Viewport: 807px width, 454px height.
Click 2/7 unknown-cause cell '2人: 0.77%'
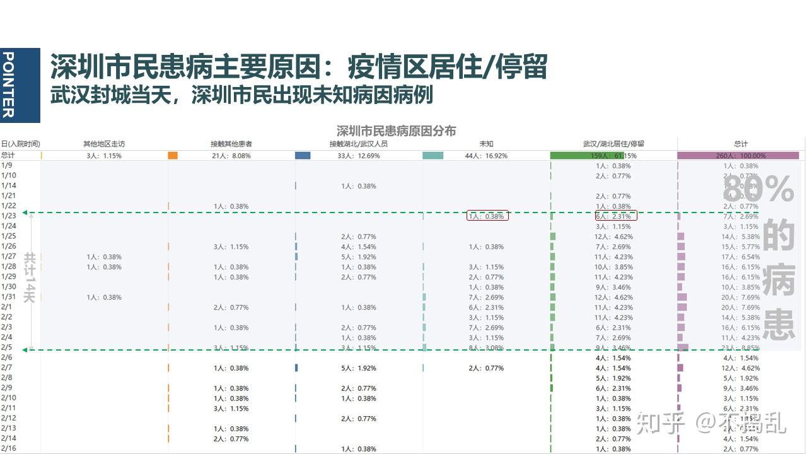click(x=486, y=368)
